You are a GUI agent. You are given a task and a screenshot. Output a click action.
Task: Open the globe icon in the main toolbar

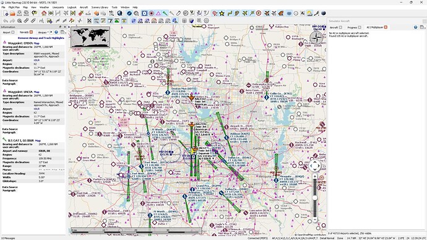pyautogui.click(x=119, y=13)
